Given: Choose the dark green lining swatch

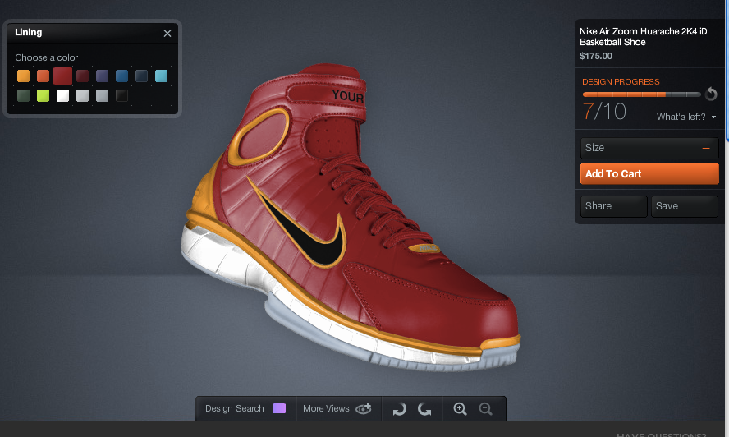Looking at the screenshot, I should click(23, 96).
